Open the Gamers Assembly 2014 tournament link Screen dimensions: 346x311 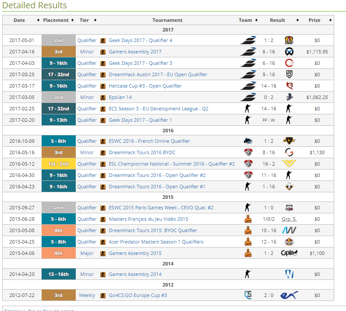[135, 274]
